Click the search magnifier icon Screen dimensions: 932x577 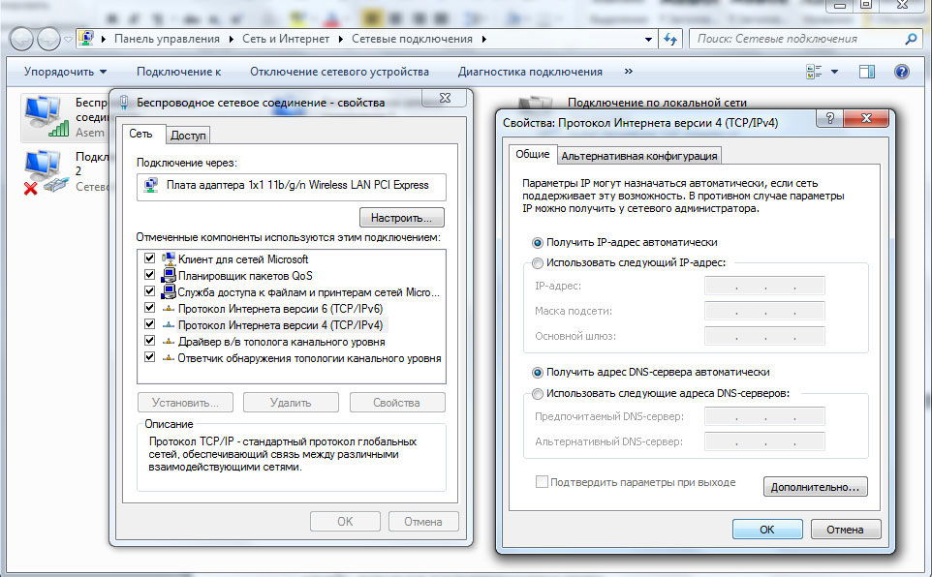(x=911, y=39)
